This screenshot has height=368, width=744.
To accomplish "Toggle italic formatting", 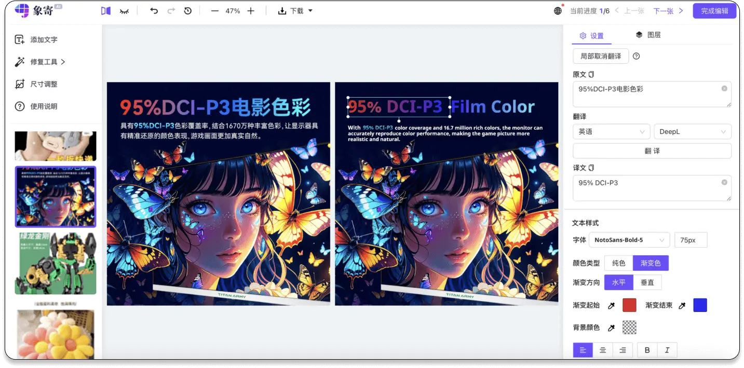I will coord(667,350).
